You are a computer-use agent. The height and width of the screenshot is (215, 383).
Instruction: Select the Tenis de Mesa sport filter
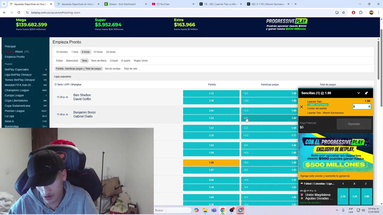98,61
